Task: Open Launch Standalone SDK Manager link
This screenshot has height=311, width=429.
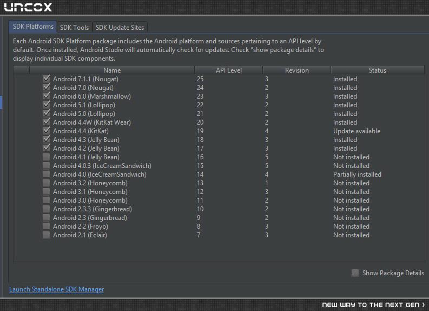Action: [x=57, y=289]
